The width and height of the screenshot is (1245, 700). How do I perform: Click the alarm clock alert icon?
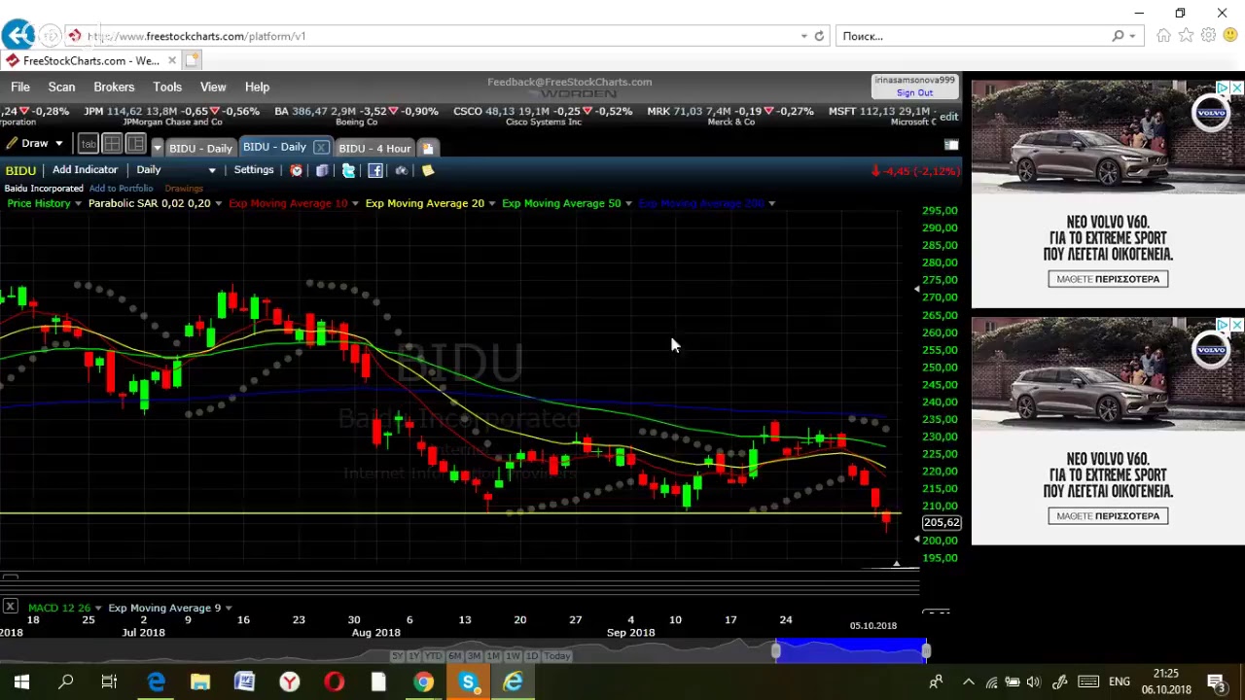[x=296, y=170]
